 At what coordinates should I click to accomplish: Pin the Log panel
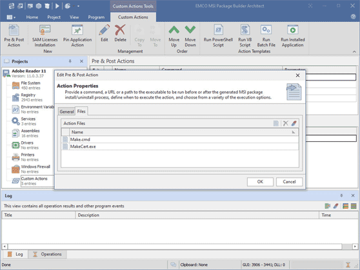(341, 195)
